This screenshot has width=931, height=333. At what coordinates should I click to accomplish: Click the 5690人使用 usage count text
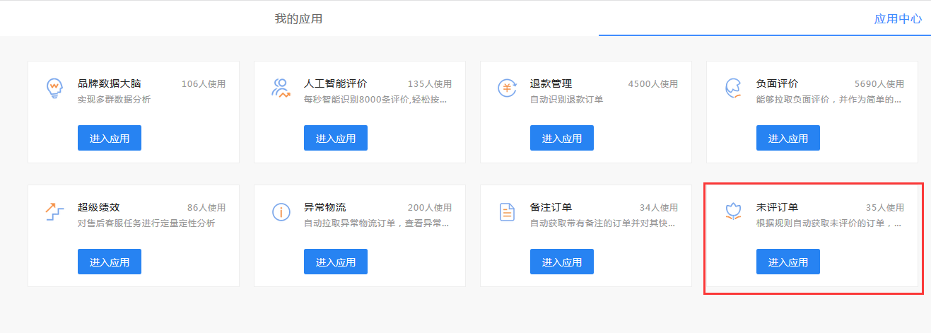pyautogui.click(x=879, y=84)
